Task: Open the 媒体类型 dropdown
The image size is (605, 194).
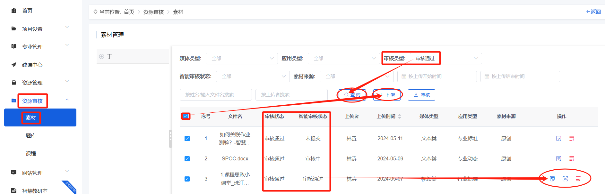Action: (x=242, y=59)
